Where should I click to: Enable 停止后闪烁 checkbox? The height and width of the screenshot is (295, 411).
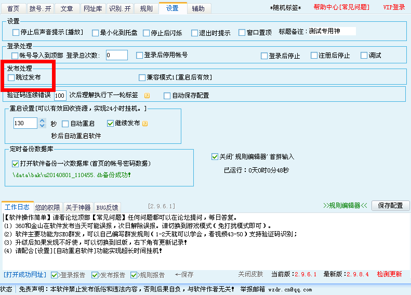tap(146, 33)
